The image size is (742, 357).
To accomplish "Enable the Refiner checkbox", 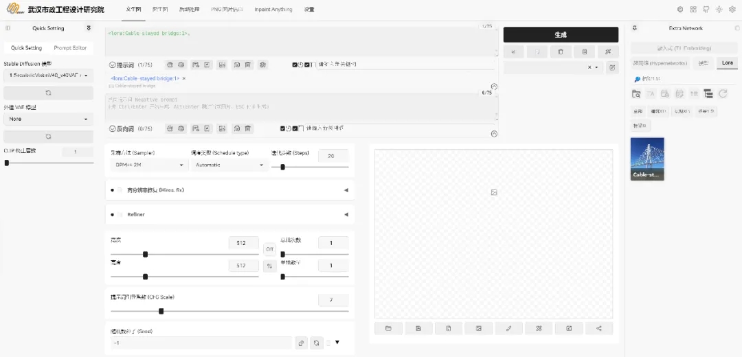I will pos(120,215).
